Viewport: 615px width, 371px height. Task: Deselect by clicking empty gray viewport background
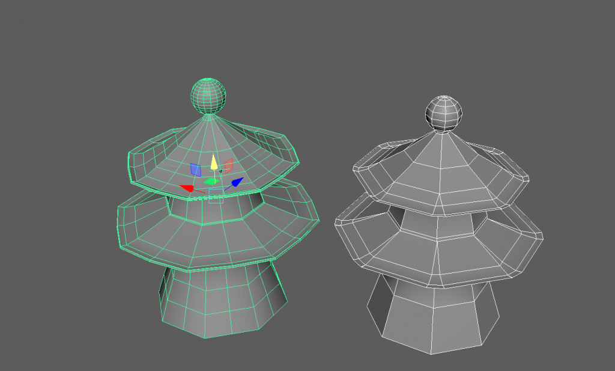point(72,72)
